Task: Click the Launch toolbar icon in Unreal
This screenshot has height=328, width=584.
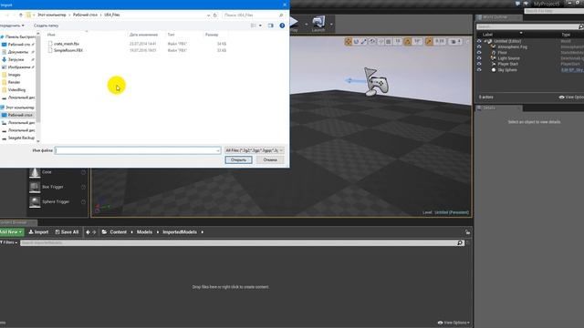Action: 318,23
